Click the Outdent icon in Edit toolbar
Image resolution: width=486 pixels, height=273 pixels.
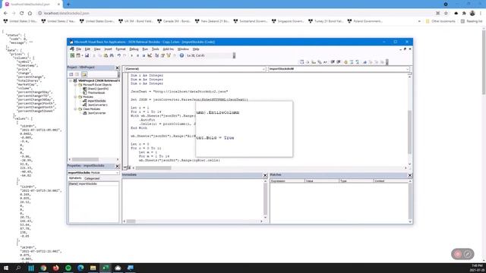coord(339,62)
